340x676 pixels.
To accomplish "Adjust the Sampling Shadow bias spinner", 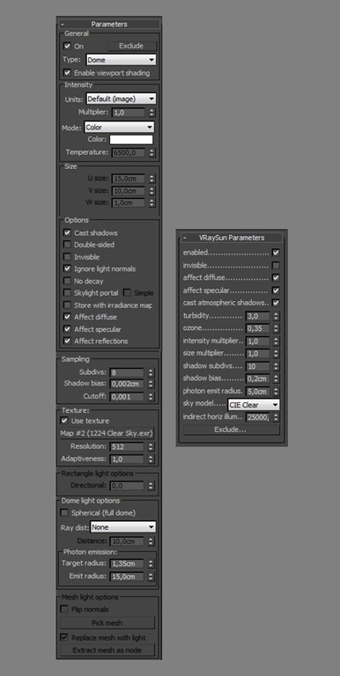I will pos(151,384).
